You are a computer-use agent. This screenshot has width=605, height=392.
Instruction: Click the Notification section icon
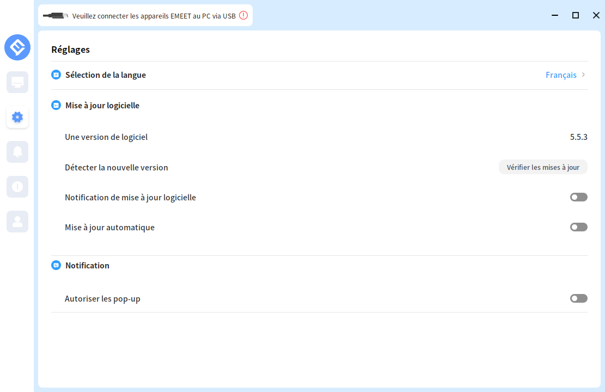(56, 266)
